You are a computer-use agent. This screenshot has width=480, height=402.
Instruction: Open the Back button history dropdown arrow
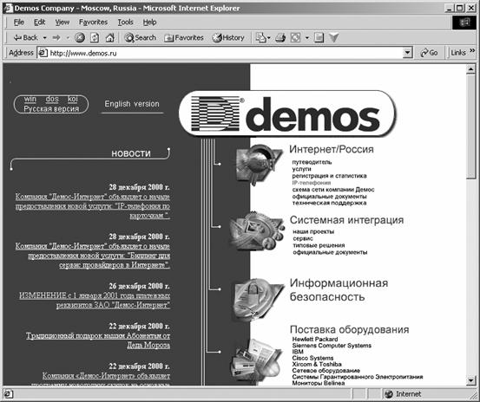44,38
